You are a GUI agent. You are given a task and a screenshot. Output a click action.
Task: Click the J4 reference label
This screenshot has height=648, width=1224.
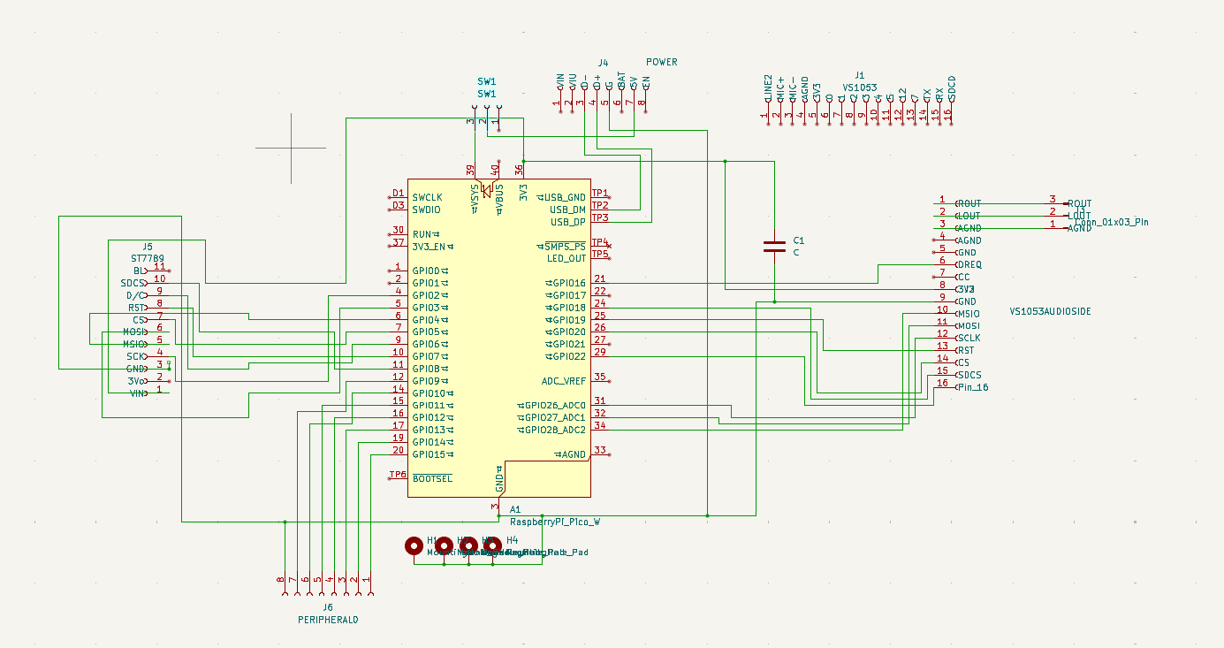[x=603, y=63]
